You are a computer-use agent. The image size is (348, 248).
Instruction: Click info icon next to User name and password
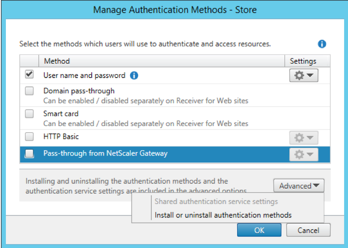pyautogui.click(x=134, y=76)
